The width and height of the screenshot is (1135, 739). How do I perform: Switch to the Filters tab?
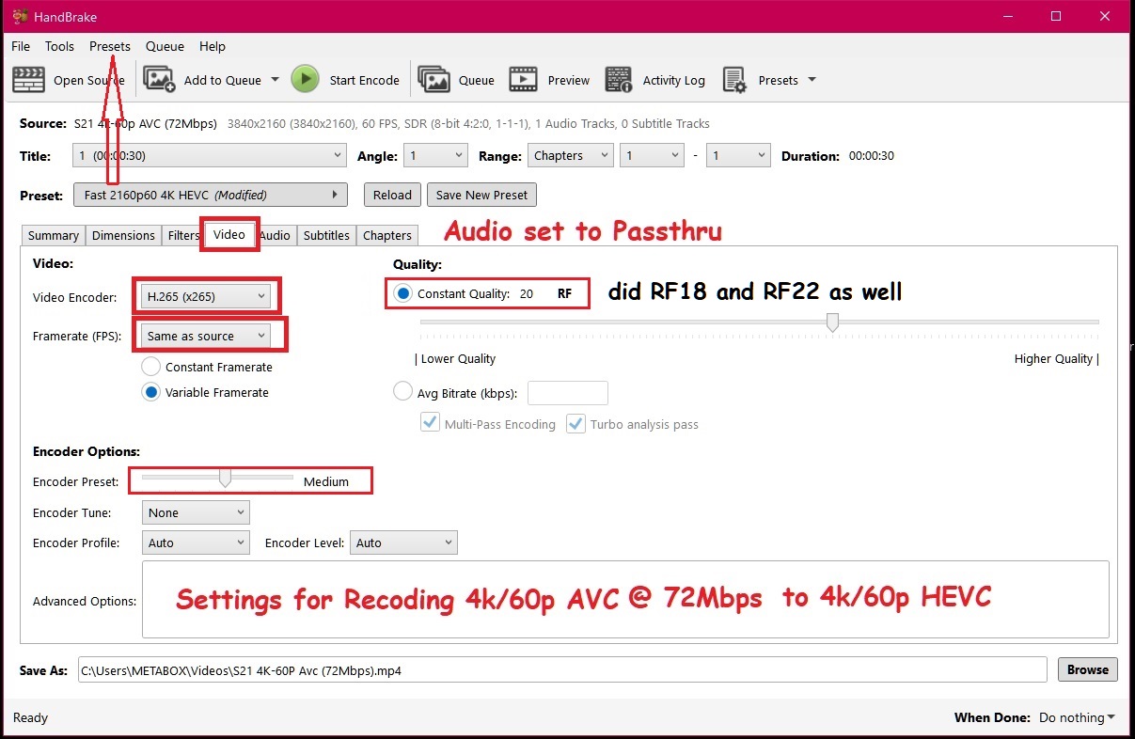[183, 235]
